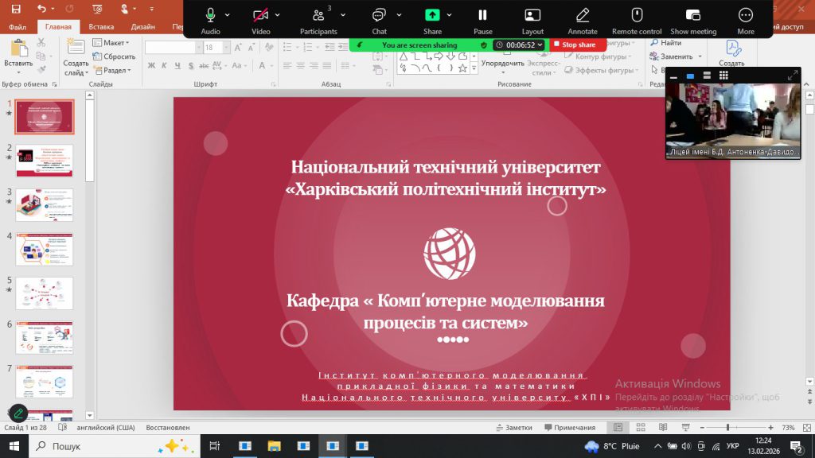Click the Stop share button

coord(574,45)
